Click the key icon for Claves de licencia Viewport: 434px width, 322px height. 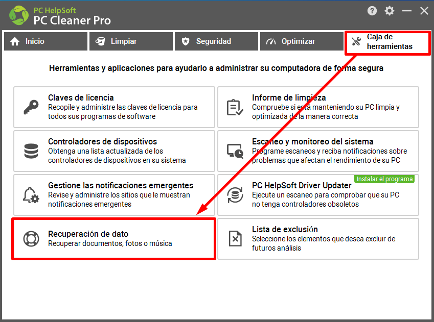[31, 107]
